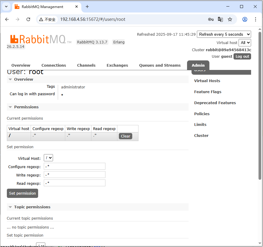Image resolution: width=263 pixels, height=247 pixels.
Task: Switch to the Queues and Streams tab
Action: tap(160, 65)
